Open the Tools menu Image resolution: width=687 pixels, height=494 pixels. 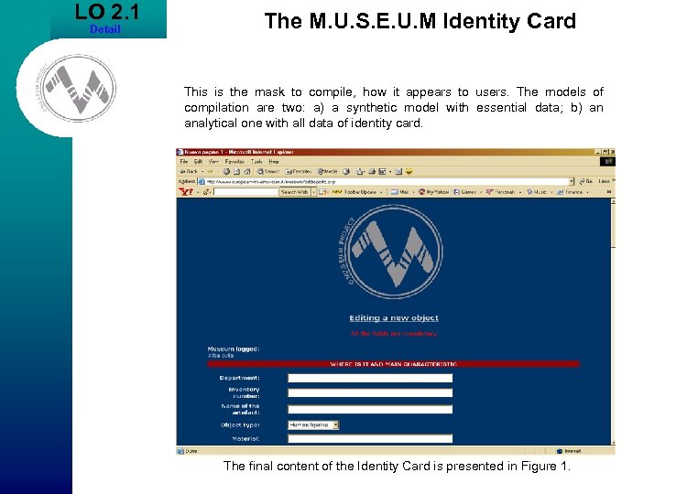(x=256, y=161)
